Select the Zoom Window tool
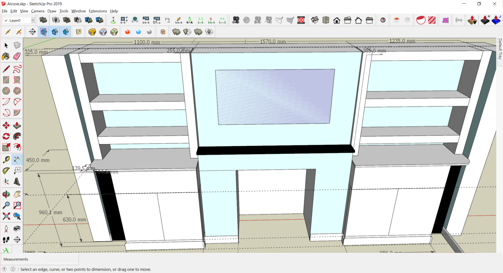The width and height of the screenshot is (503, 273). [x=17, y=205]
